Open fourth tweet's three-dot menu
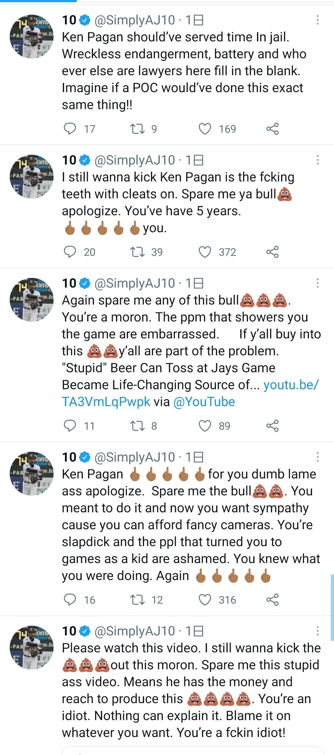334x755 pixels. 317,457
